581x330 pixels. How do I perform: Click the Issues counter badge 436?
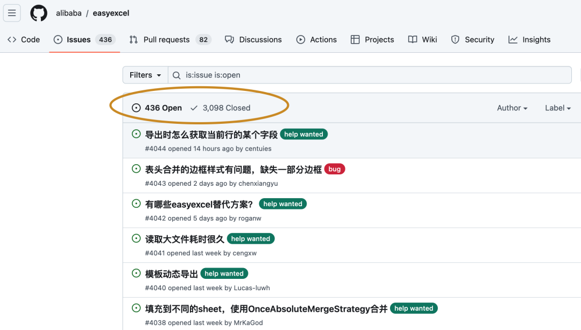[105, 40]
